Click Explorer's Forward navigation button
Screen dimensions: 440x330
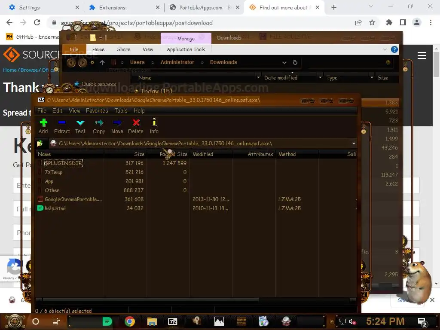pos(82,62)
